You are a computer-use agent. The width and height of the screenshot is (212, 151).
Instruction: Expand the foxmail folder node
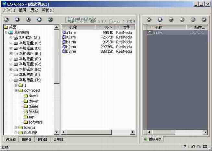(x=16, y=128)
